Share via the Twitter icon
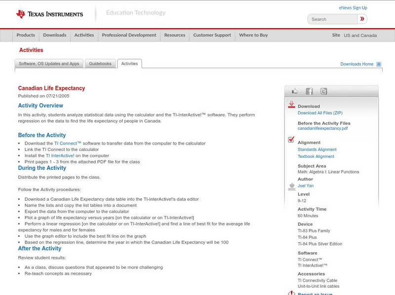Image resolution: width=395 pixels, height=295 pixels. click(323, 91)
